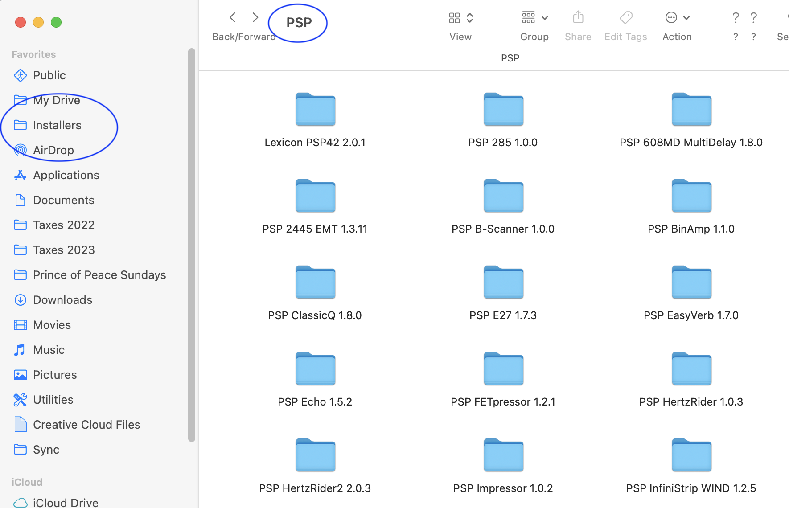Viewport: 789px width, 508px height.
Task: Click the iCloud section header
Action: coord(27,482)
